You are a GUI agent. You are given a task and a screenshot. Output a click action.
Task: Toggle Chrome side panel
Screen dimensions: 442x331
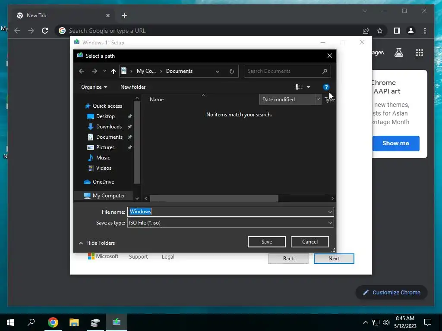point(397,31)
